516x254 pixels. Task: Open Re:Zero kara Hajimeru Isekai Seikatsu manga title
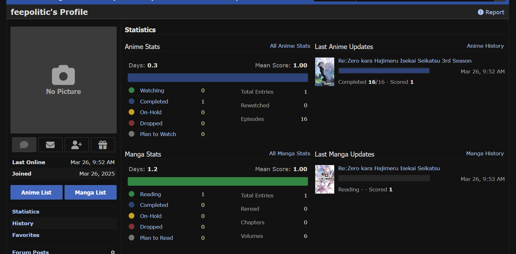click(x=389, y=168)
